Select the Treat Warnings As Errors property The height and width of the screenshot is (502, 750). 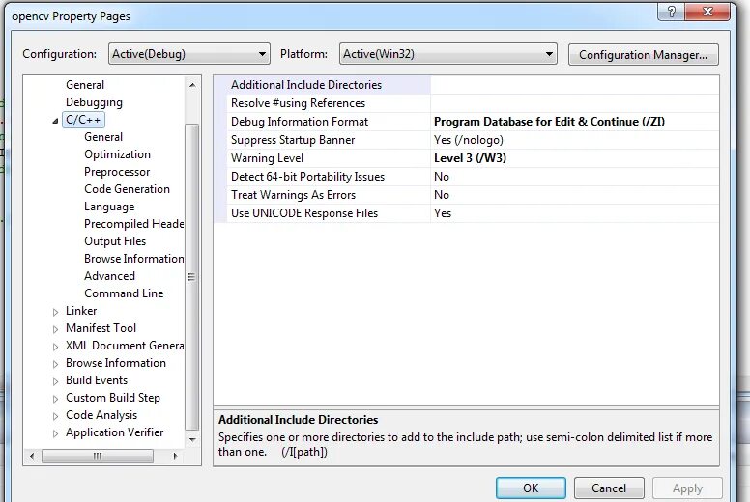(x=293, y=195)
